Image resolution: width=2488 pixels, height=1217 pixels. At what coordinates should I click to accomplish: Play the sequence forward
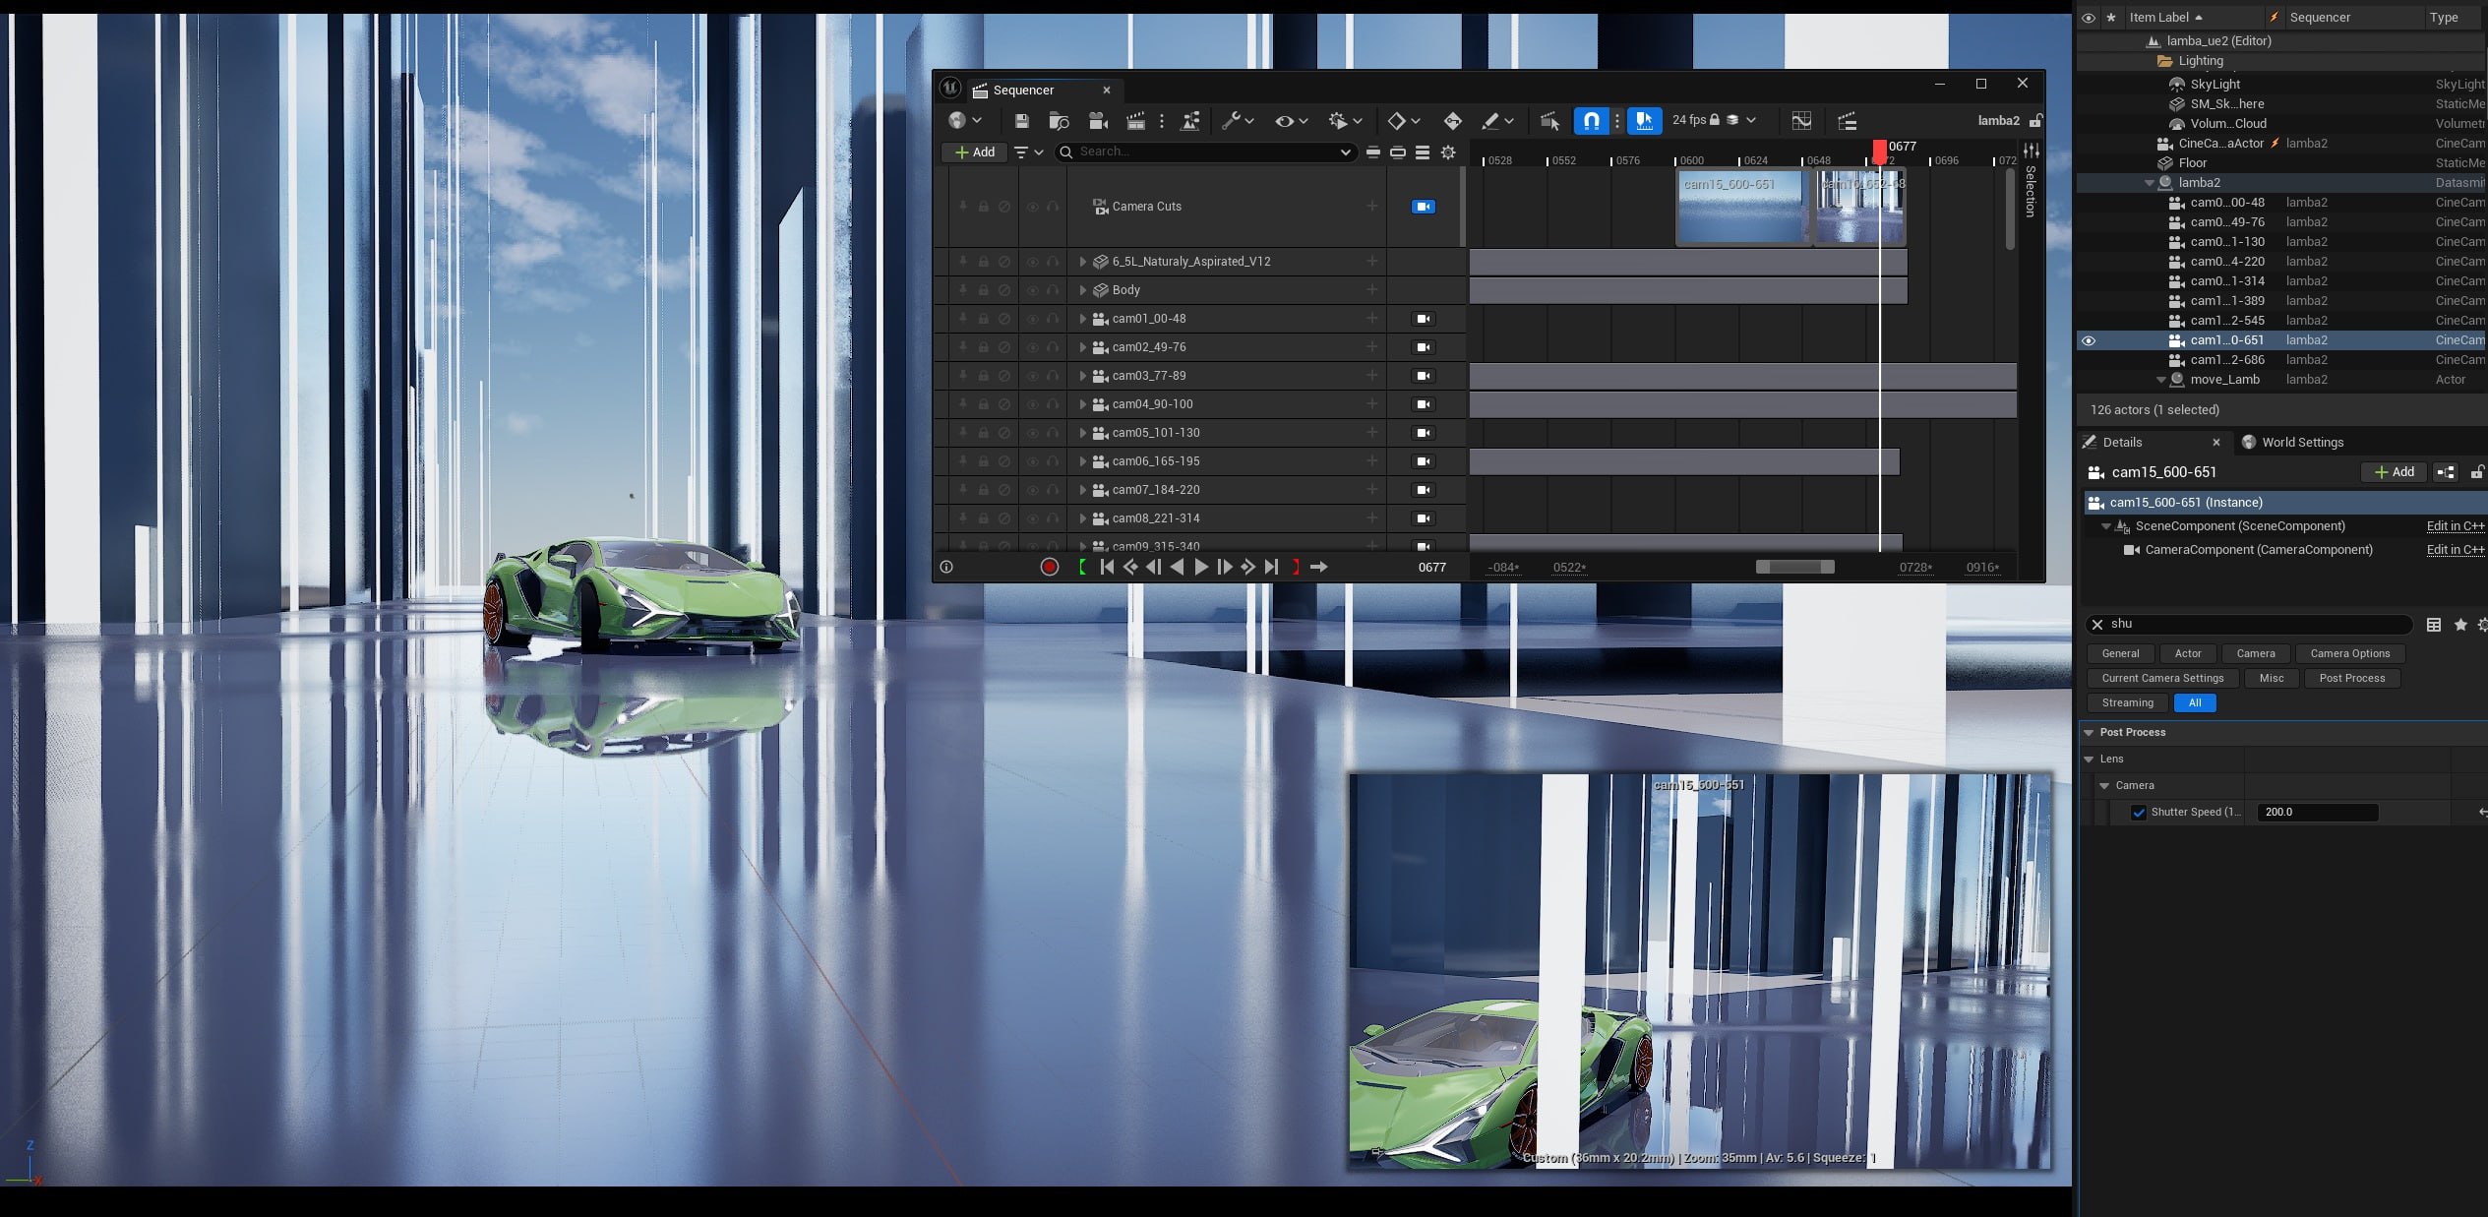coord(1201,567)
